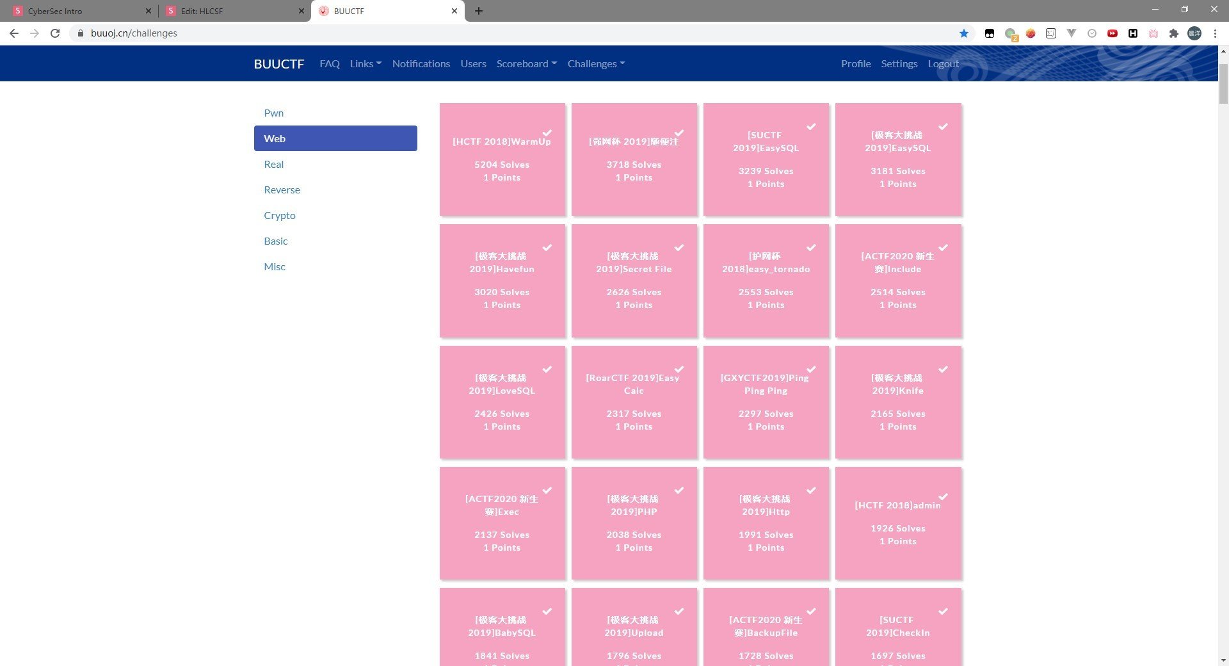This screenshot has width=1229, height=666.
Task: Log out via the Logout link
Action: tap(943, 63)
